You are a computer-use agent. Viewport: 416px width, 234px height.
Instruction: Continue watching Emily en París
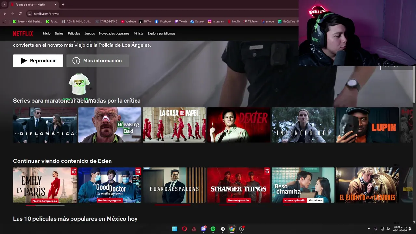click(45, 185)
